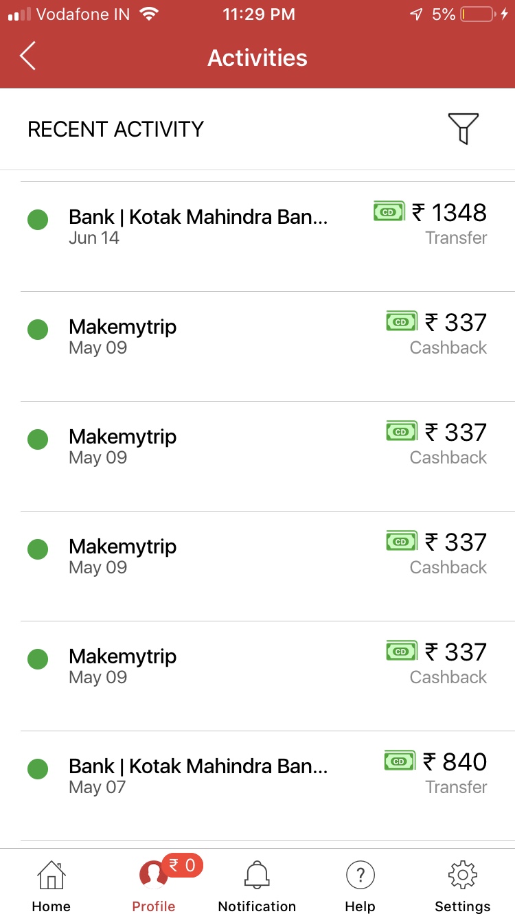
Task: Select green status dot for Jun 14 transfer
Action: [38, 220]
